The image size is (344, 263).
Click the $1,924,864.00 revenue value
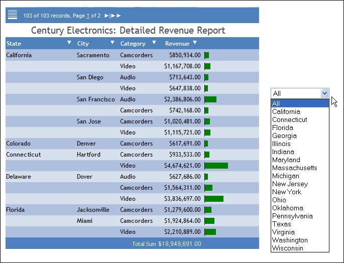(x=182, y=221)
